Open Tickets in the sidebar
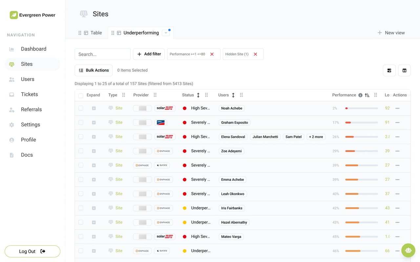420x262 pixels. pos(32,94)
